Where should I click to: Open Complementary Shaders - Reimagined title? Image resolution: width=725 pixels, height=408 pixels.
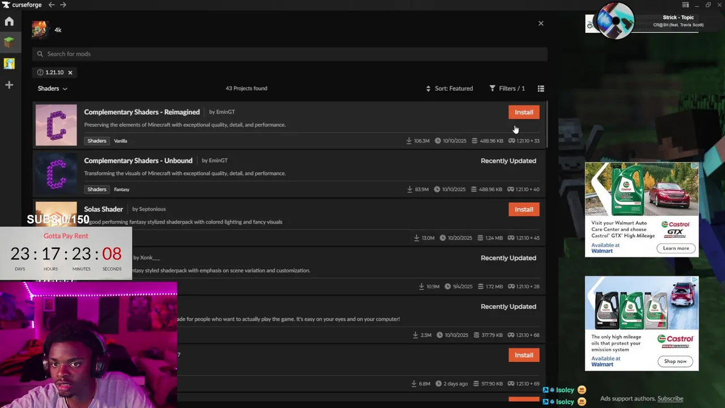pos(142,112)
